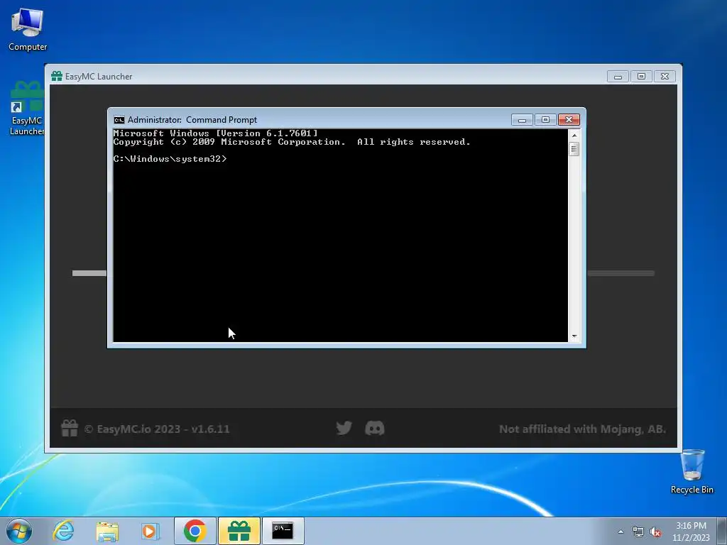Minimize the Command Prompt window
The height and width of the screenshot is (545, 727).
[522, 120]
